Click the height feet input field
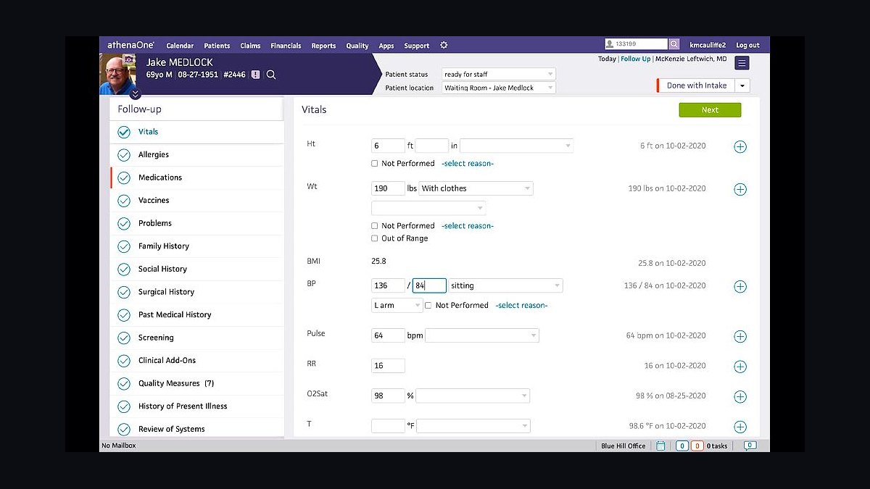The width and height of the screenshot is (870, 489). (x=388, y=146)
